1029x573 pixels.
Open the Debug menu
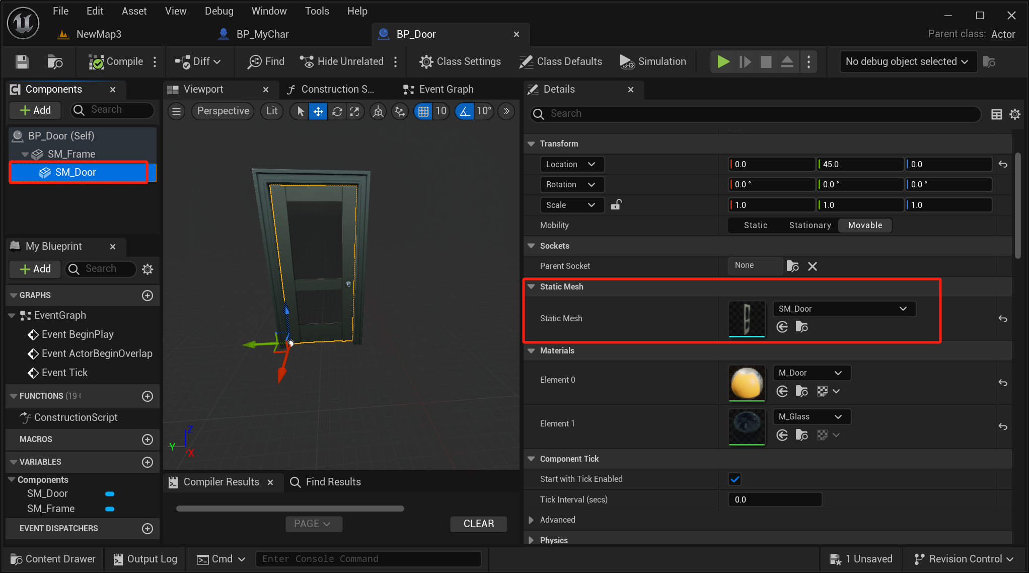pos(219,11)
